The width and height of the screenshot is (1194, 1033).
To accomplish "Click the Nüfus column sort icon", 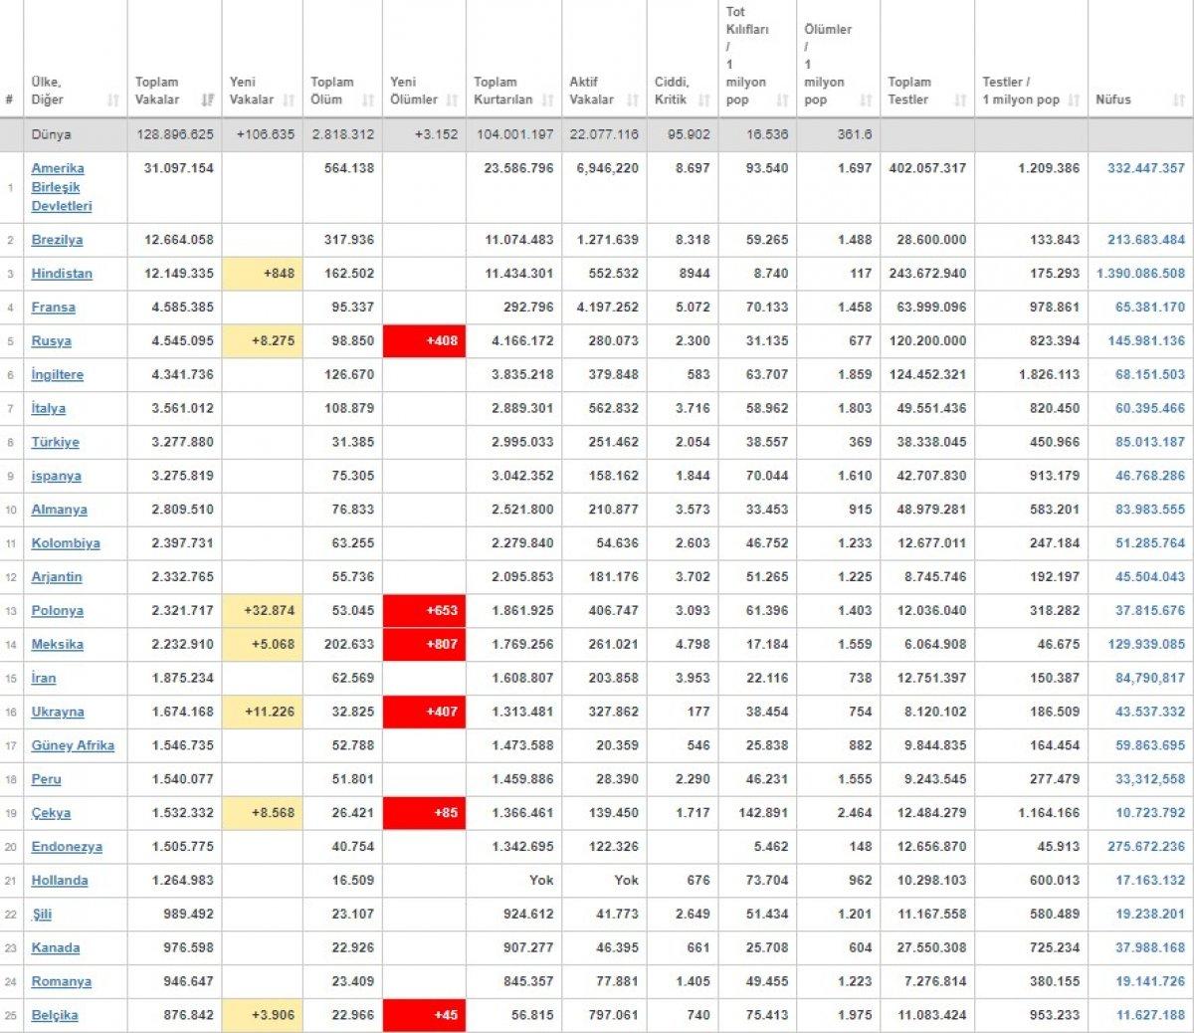I will [1178, 100].
